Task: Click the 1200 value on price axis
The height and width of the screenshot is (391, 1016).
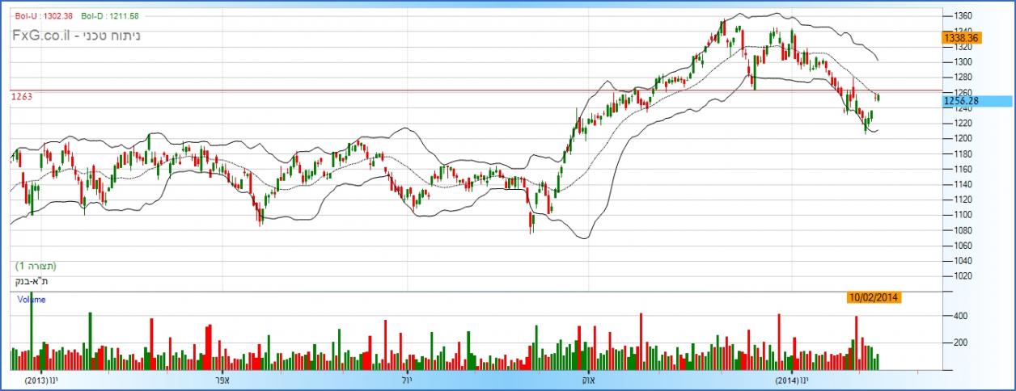Action: tap(963, 138)
